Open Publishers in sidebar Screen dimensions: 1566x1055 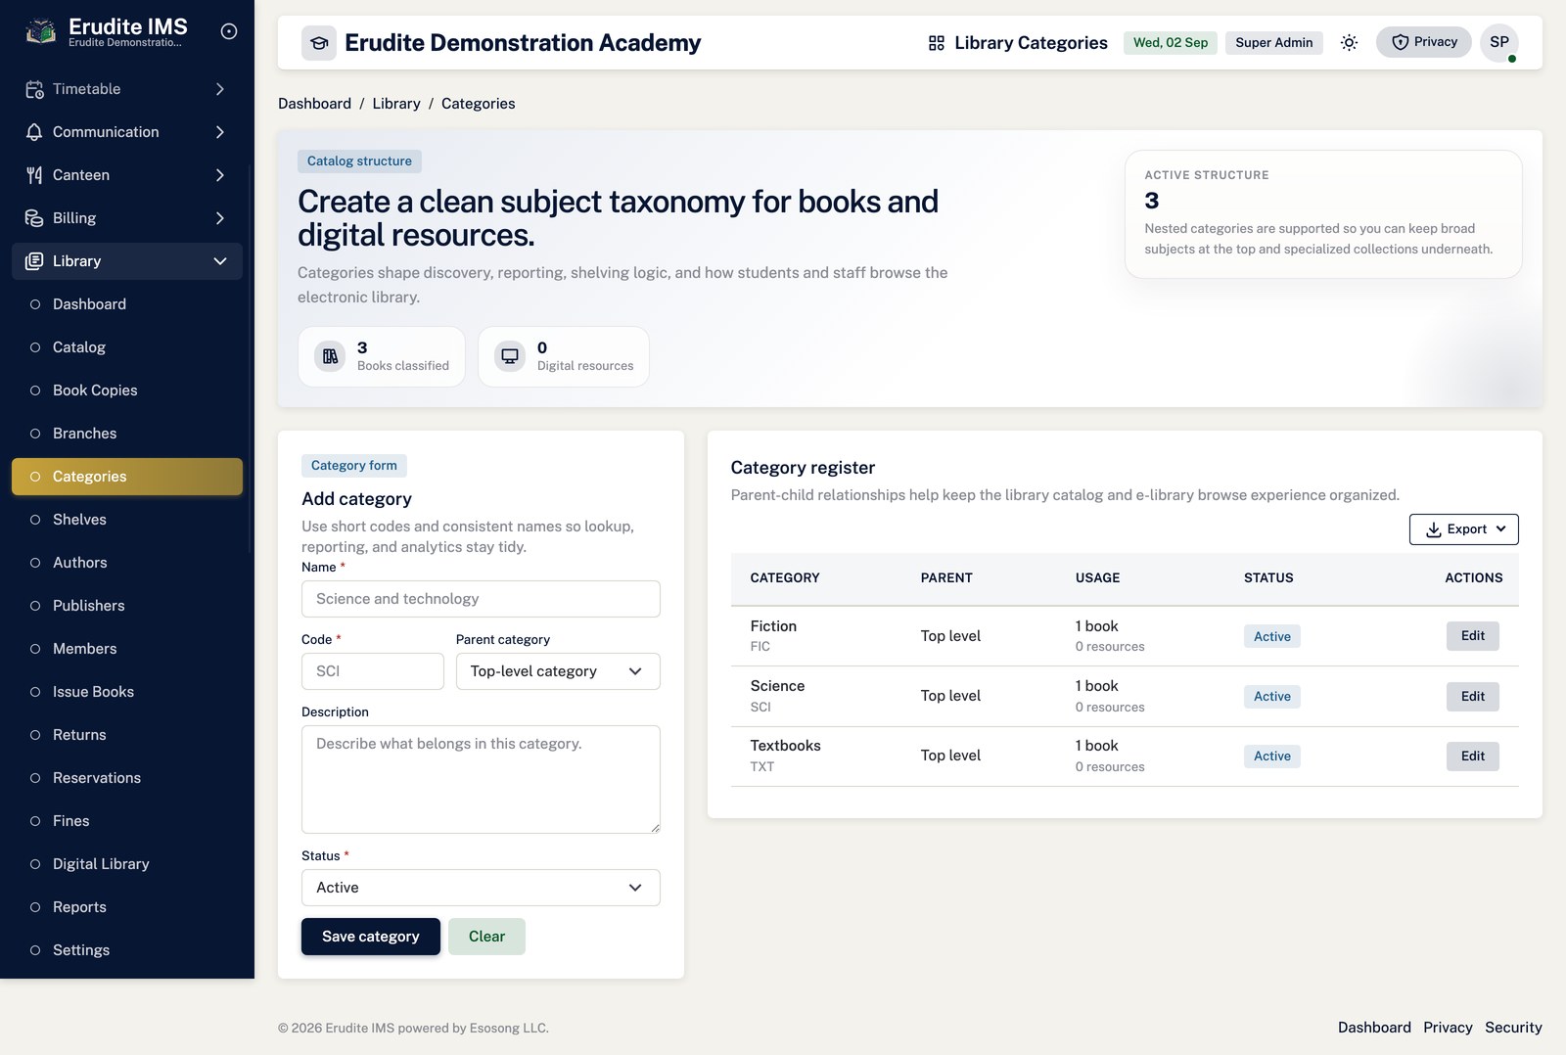pos(127,606)
